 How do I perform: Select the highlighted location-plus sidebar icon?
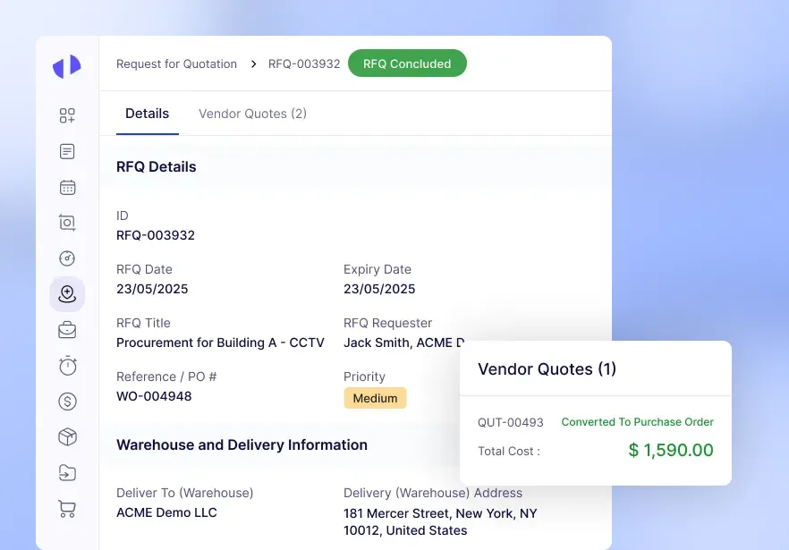(x=67, y=294)
